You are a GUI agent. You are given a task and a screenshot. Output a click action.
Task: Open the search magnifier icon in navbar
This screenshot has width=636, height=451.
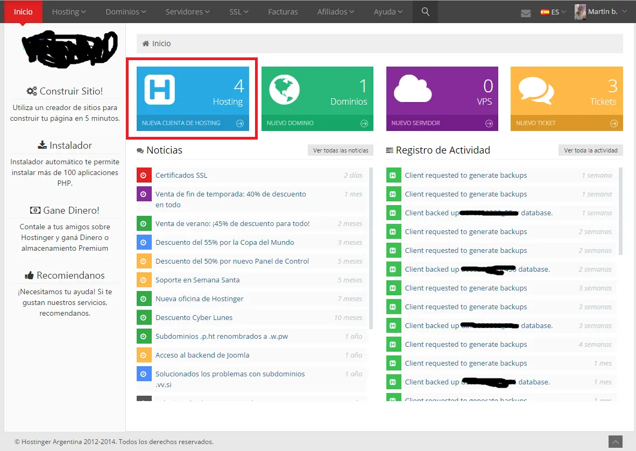425,12
